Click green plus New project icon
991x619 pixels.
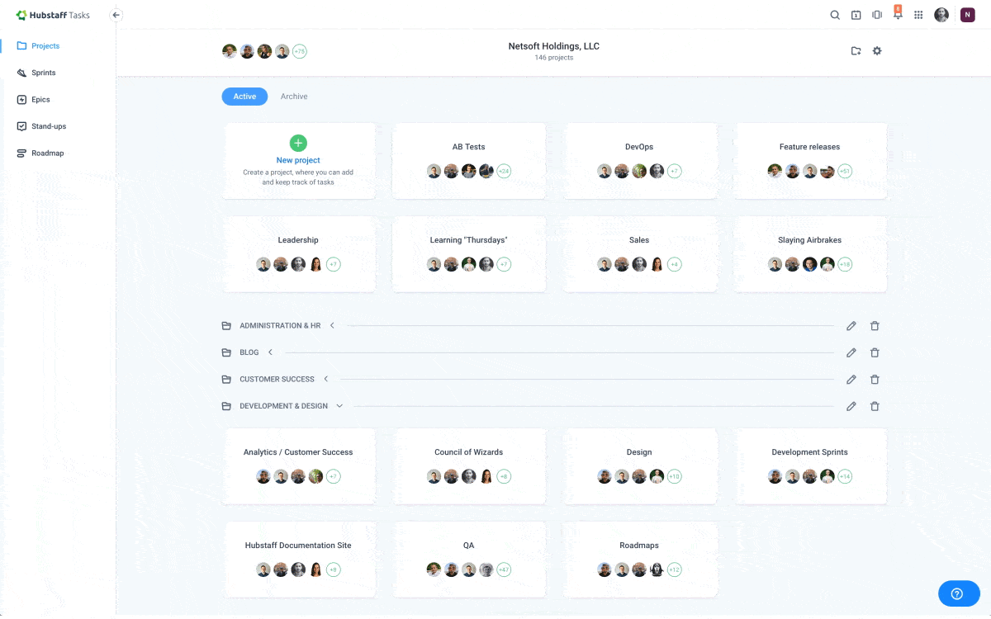point(298,143)
